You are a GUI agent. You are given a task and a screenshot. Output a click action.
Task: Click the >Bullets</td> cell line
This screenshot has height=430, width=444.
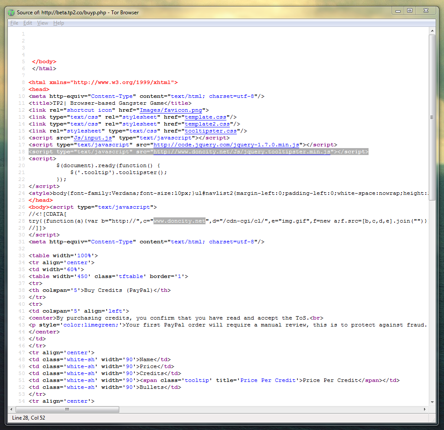click(105, 387)
